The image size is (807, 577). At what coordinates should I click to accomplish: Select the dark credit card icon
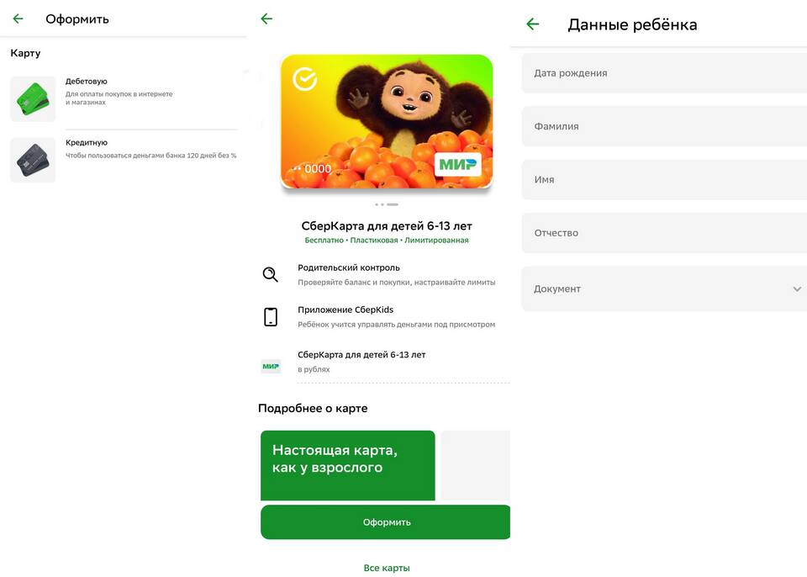[33, 160]
